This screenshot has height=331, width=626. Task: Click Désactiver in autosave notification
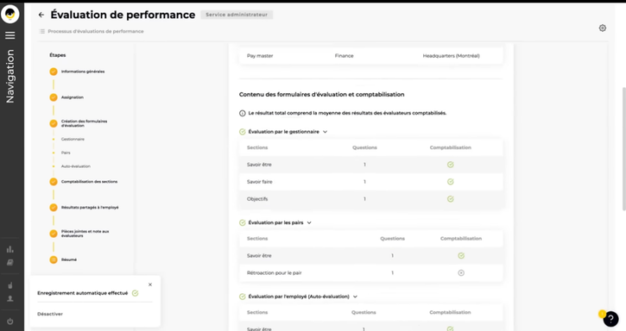[x=50, y=314]
